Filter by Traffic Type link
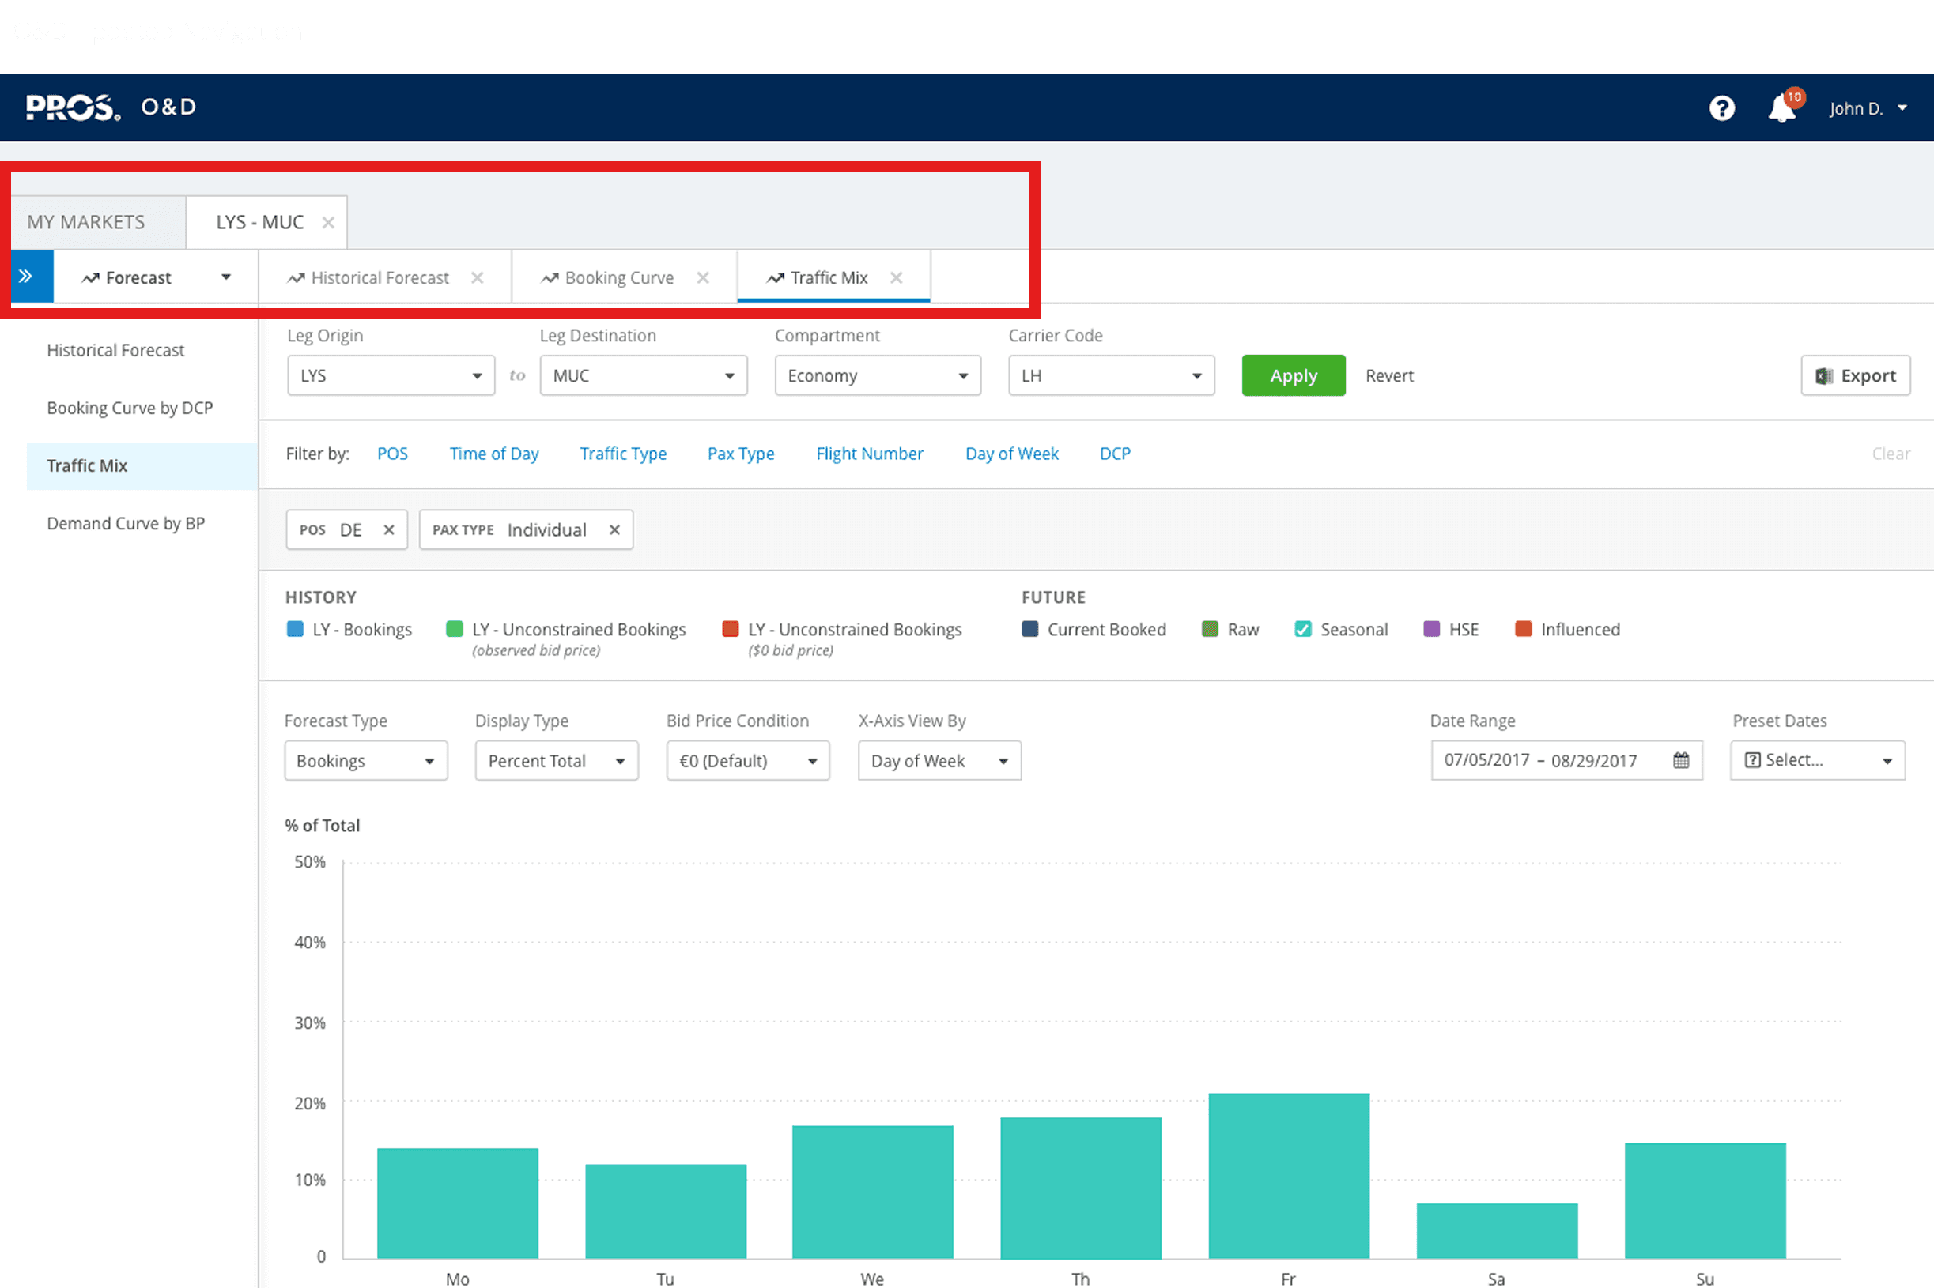1934x1288 pixels. click(x=622, y=454)
